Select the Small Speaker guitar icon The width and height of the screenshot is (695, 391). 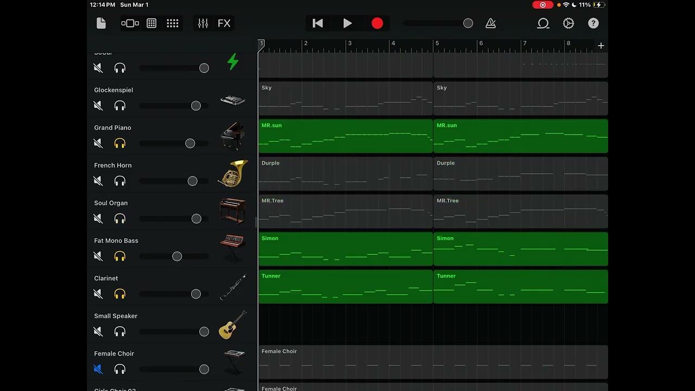233,325
